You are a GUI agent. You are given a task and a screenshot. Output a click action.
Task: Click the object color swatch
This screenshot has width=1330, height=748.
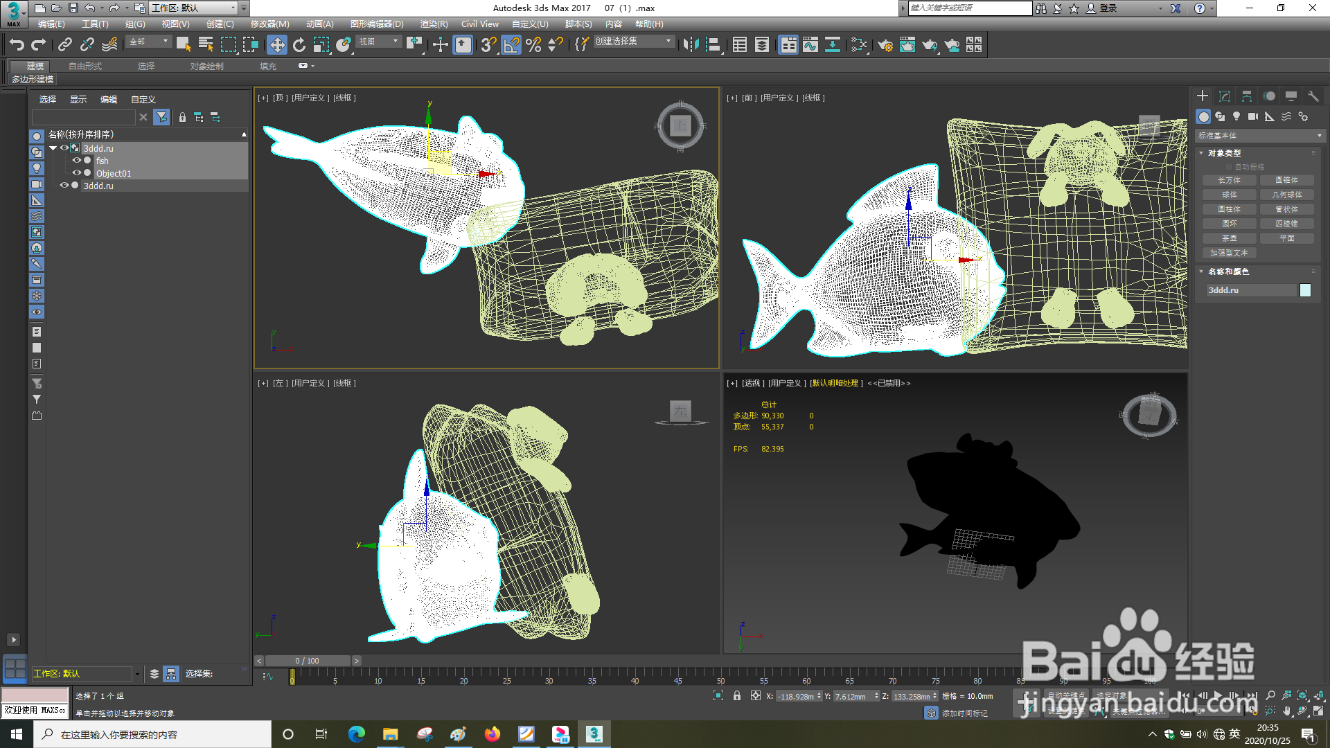tap(1305, 290)
